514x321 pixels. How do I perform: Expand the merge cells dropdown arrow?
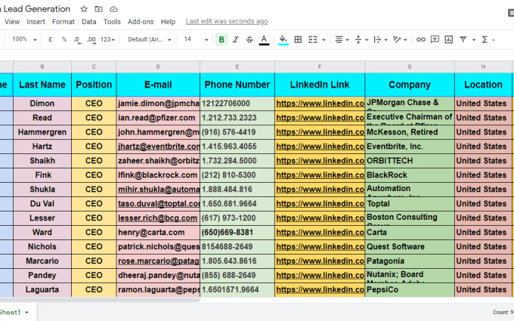click(x=324, y=40)
